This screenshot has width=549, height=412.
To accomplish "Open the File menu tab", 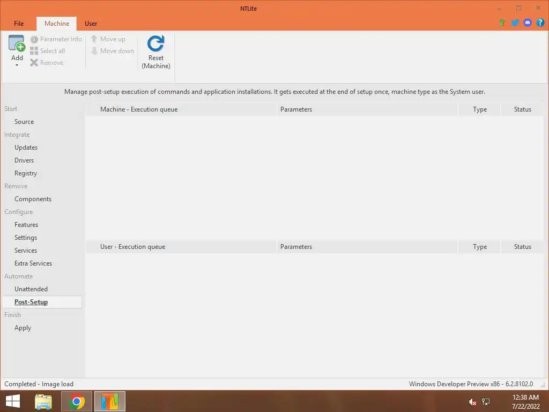I will click(x=19, y=24).
